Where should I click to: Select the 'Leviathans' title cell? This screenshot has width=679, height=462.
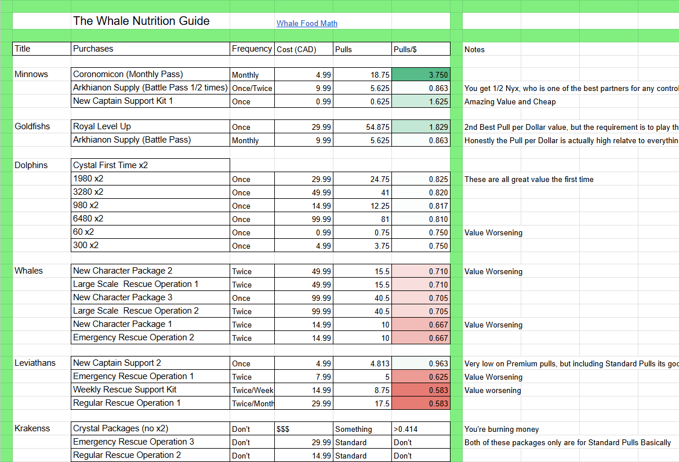tap(42, 363)
